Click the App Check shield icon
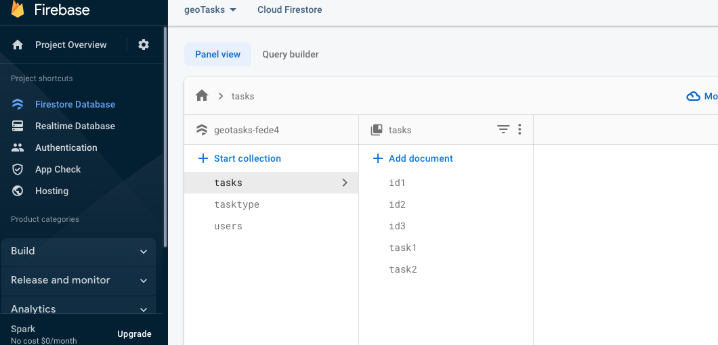Image resolution: width=718 pixels, height=345 pixels. click(x=18, y=169)
